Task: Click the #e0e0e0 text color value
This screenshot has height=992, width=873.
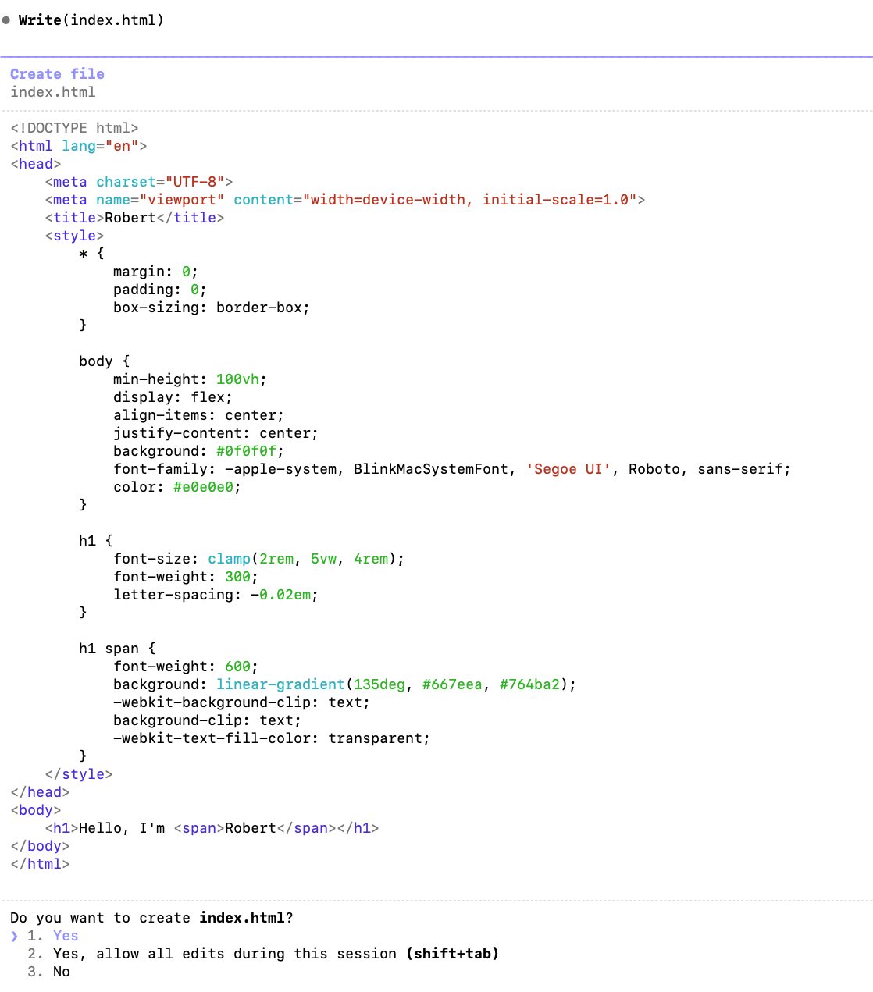Action: (x=203, y=487)
